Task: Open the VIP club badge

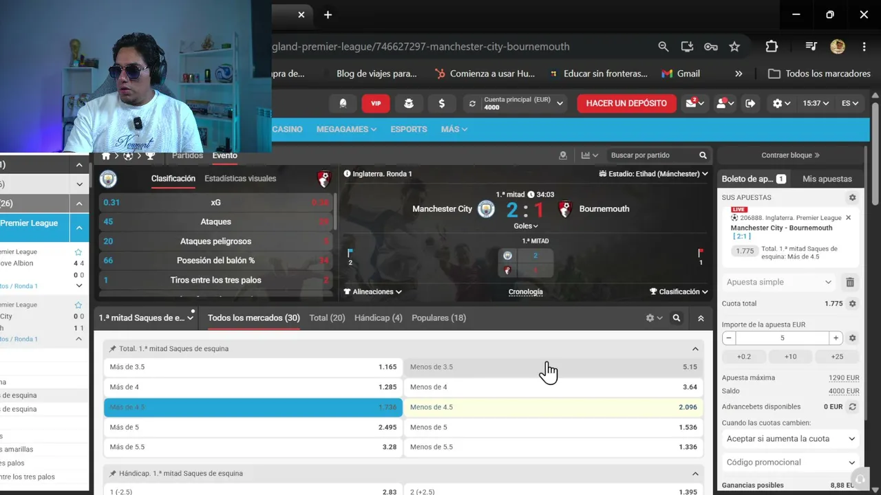Action: click(x=376, y=103)
